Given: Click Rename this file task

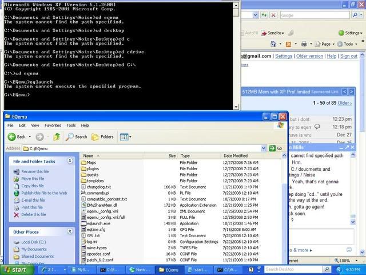Looking at the screenshot, I should pyautogui.click(x=35, y=171).
